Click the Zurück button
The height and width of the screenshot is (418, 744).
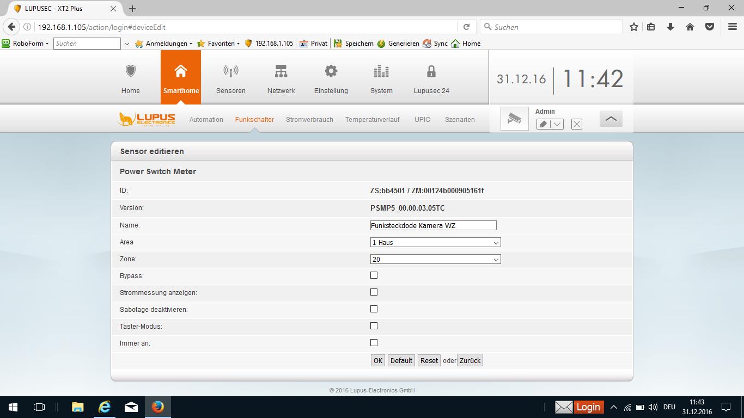pyautogui.click(x=470, y=360)
